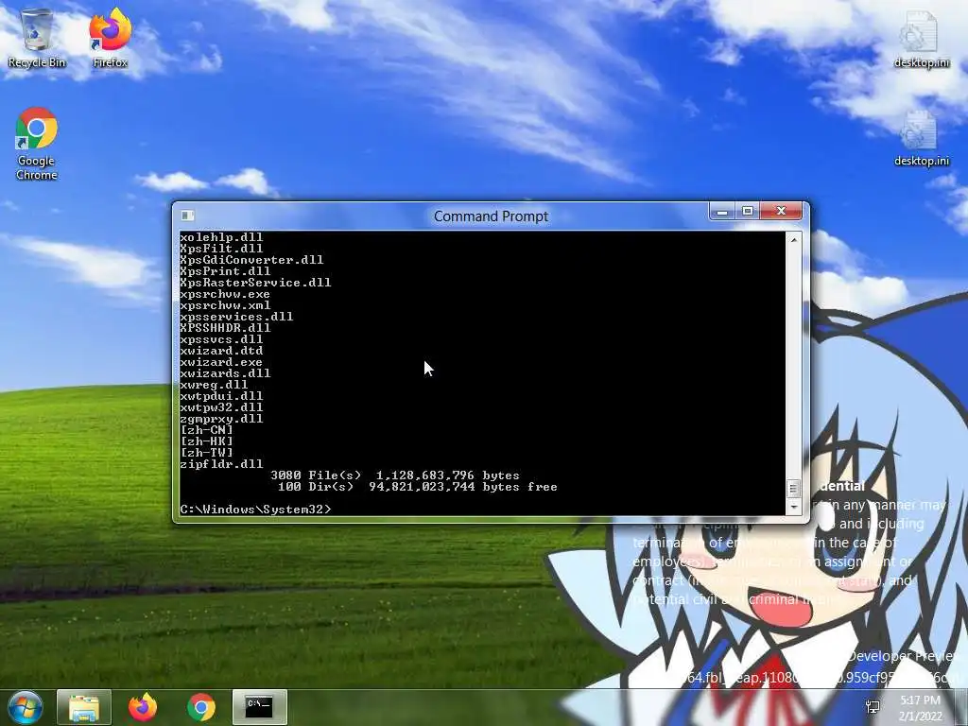Click the XPSSHHDR.dll line
968x726 pixels.
[x=225, y=328]
